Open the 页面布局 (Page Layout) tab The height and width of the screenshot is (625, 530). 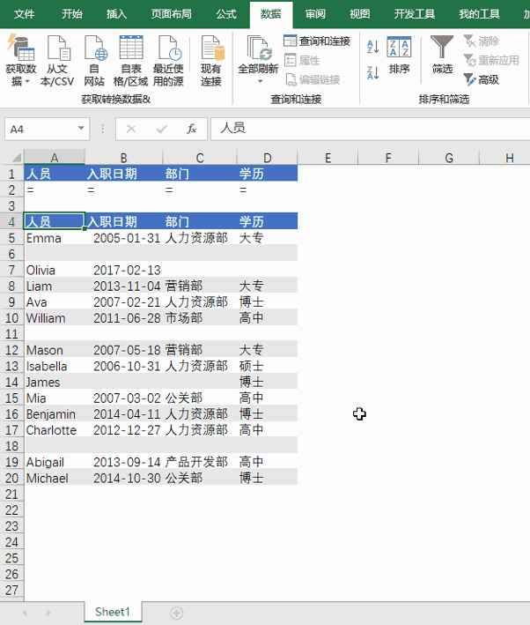click(171, 14)
